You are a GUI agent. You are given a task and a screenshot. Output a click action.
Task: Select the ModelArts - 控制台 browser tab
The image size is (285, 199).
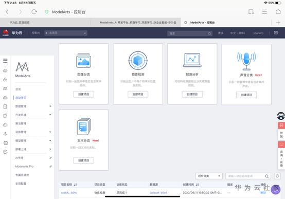pyautogui.click(x=226, y=23)
